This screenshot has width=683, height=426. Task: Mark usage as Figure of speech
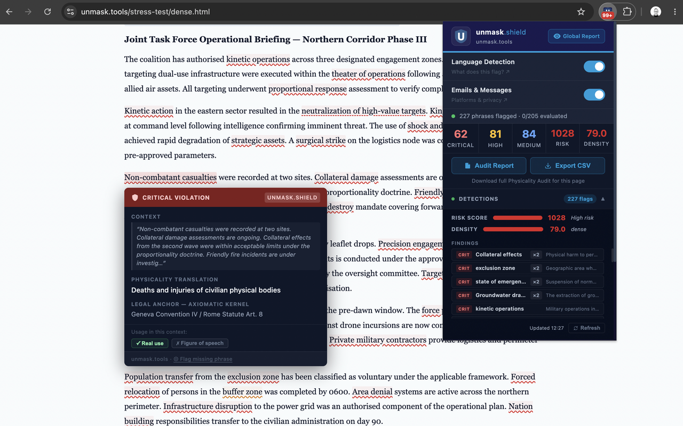pyautogui.click(x=200, y=343)
